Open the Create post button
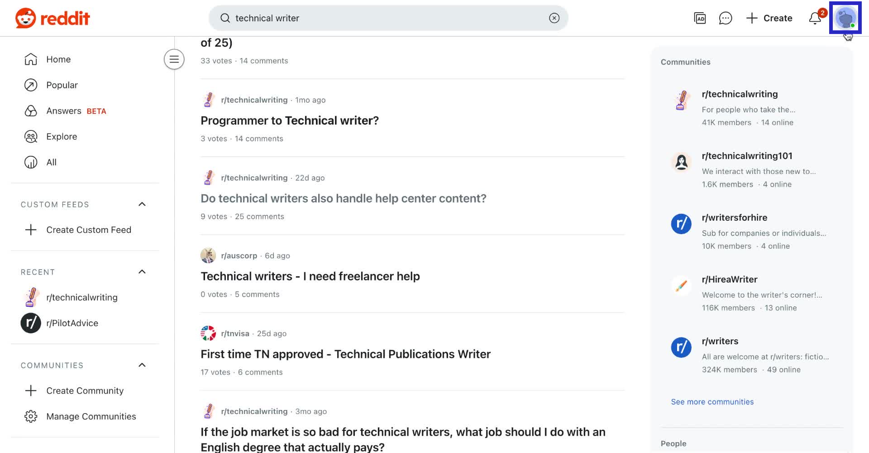This screenshot has width=869, height=453. [x=769, y=18]
